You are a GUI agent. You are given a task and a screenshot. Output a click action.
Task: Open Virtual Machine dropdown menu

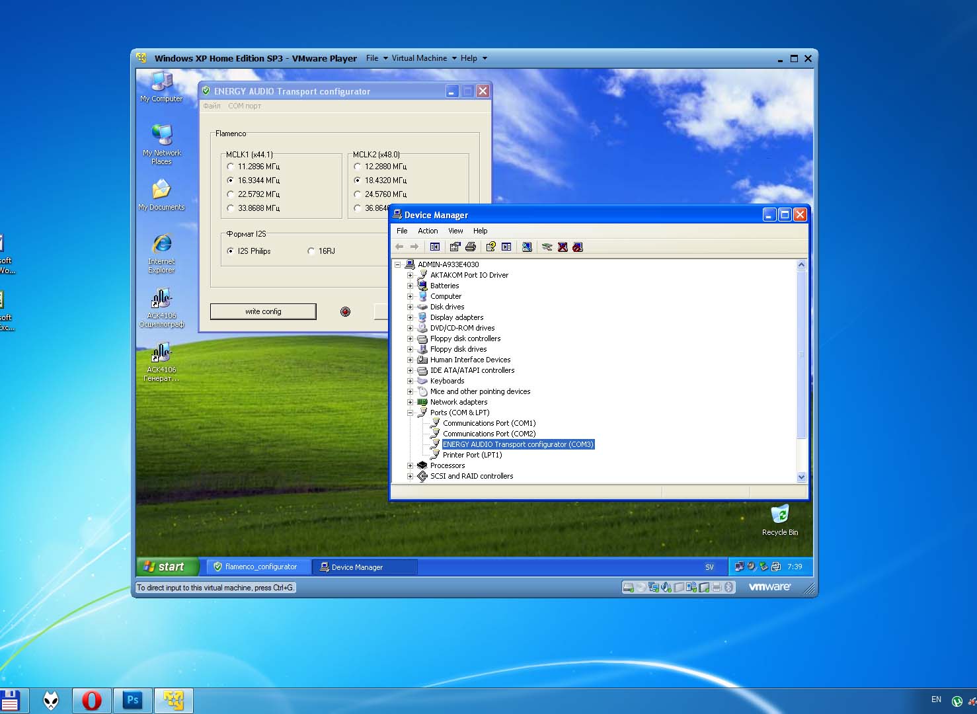424,58
